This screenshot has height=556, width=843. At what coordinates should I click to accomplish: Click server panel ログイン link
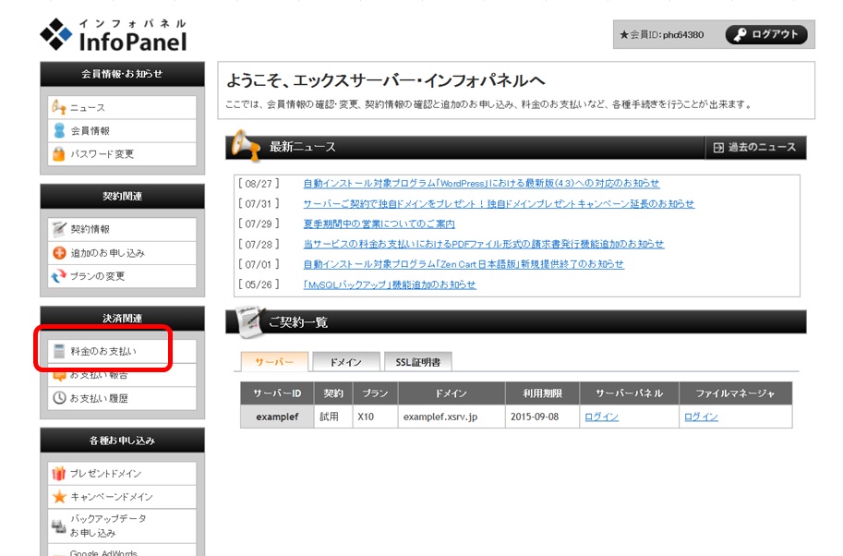[x=601, y=417]
